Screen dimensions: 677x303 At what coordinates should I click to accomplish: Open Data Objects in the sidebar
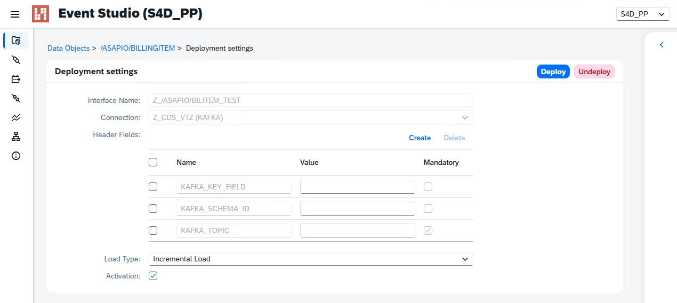point(16,41)
